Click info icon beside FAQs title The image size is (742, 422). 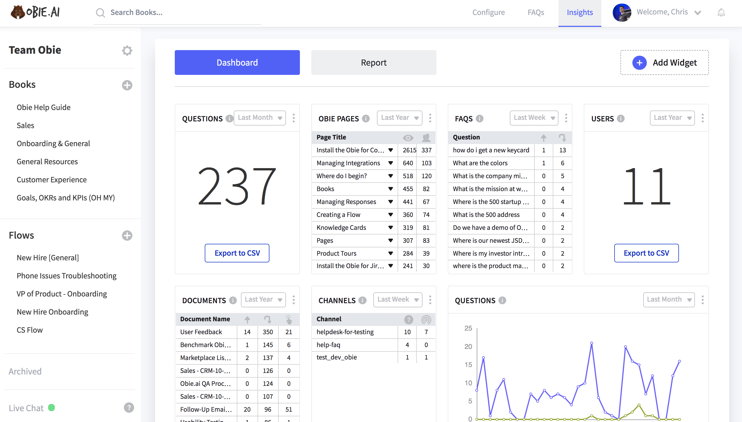(x=480, y=119)
